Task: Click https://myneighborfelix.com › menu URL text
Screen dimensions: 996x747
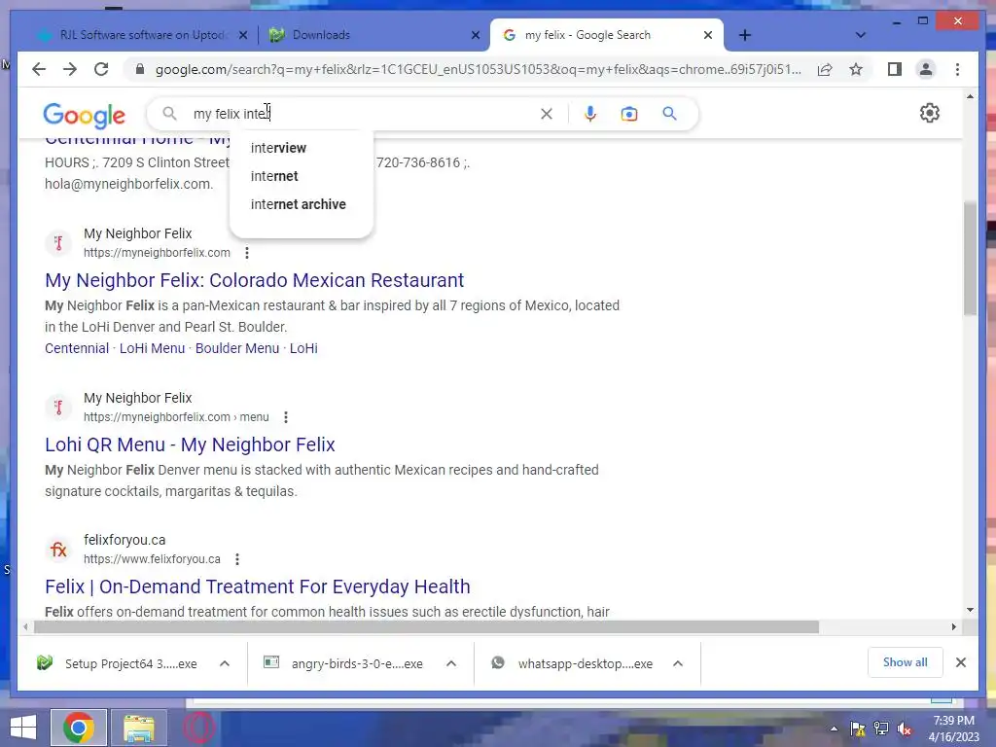Action: point(176,417)
